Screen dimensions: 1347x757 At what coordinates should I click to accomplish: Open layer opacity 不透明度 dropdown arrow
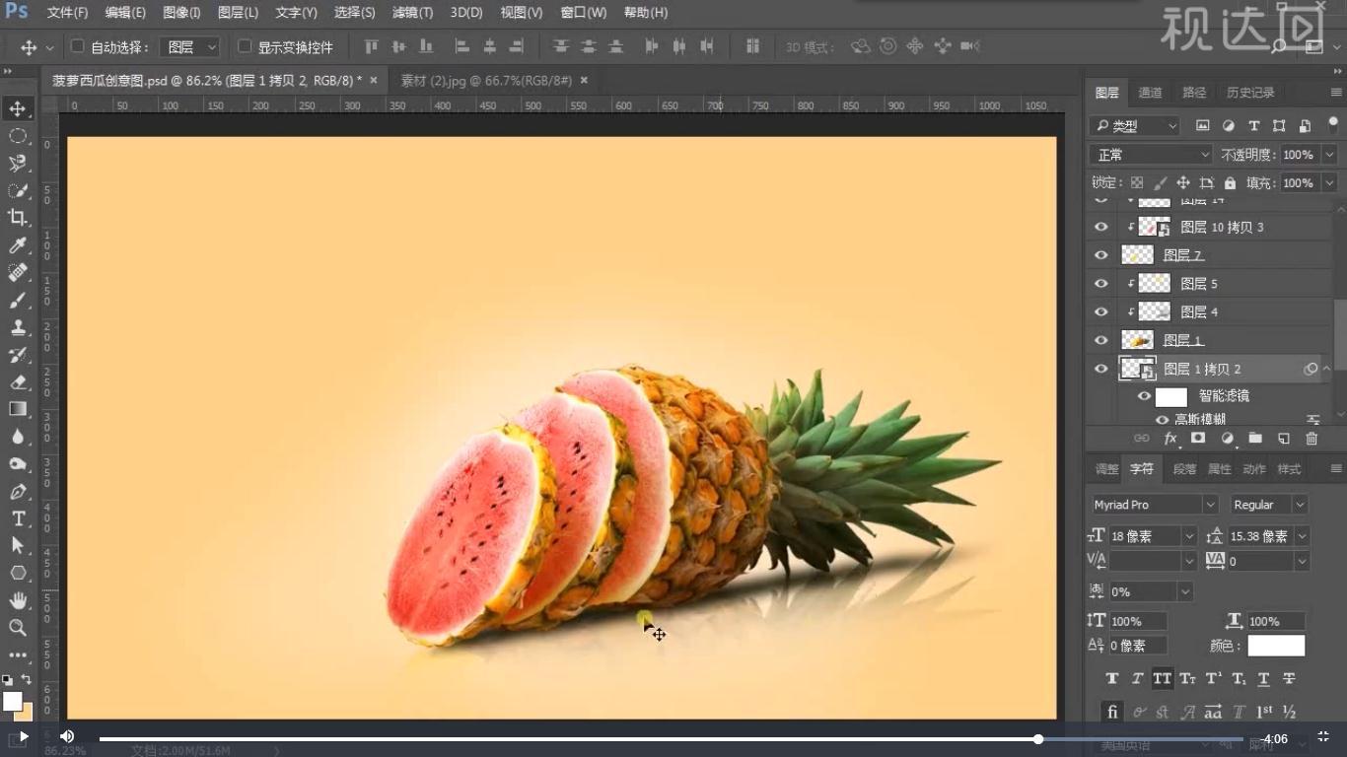click(1329, 155)
